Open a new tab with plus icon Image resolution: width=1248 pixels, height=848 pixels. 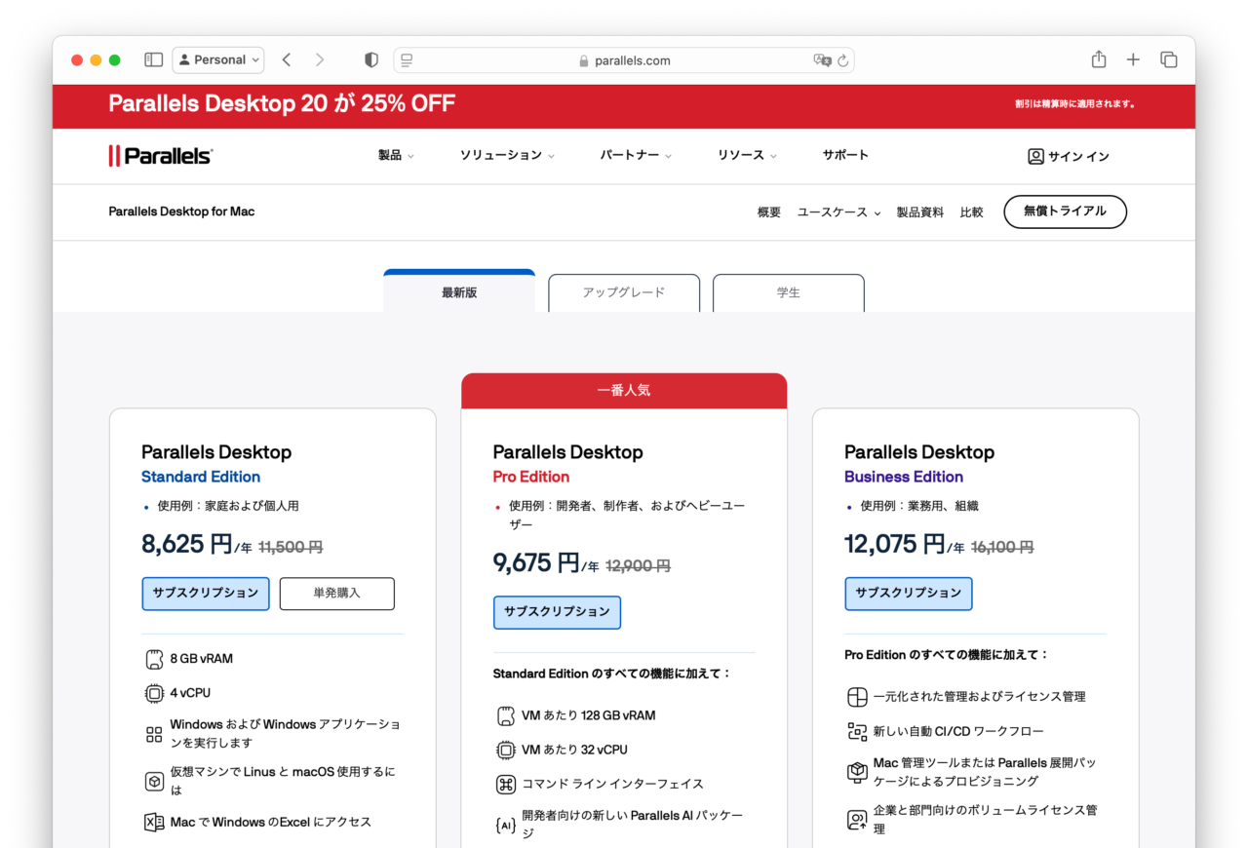(x=1133, y=59)
